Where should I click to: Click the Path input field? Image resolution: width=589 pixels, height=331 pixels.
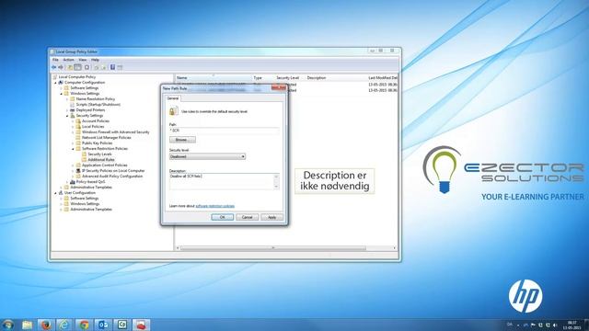tap(225, 131)
